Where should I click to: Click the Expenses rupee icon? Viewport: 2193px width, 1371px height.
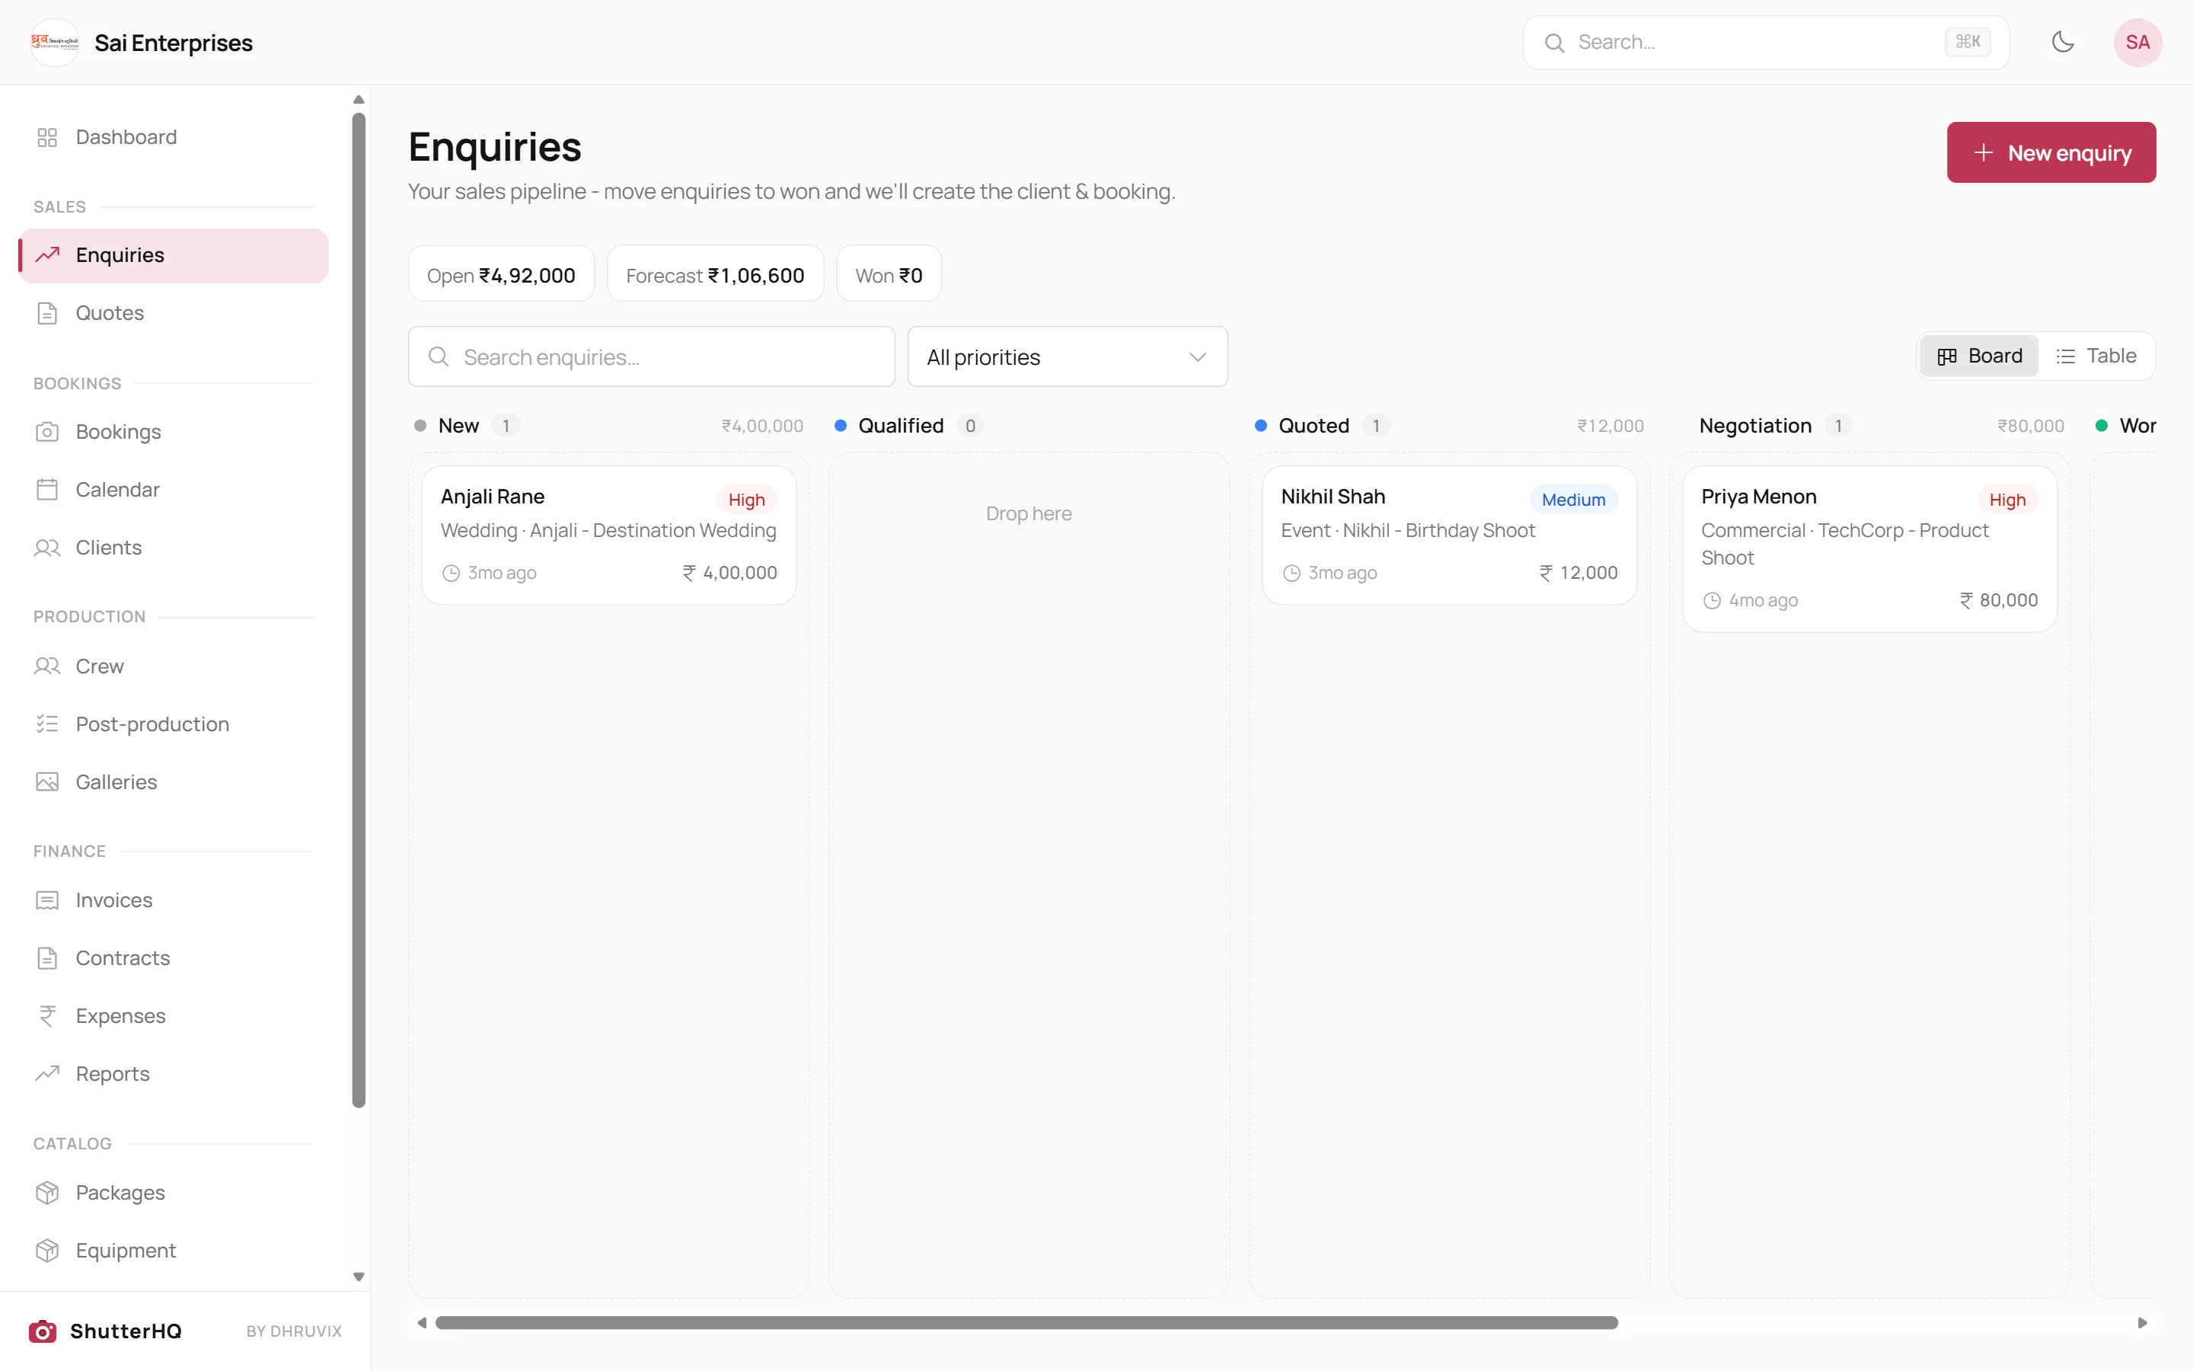point(47,1015)
